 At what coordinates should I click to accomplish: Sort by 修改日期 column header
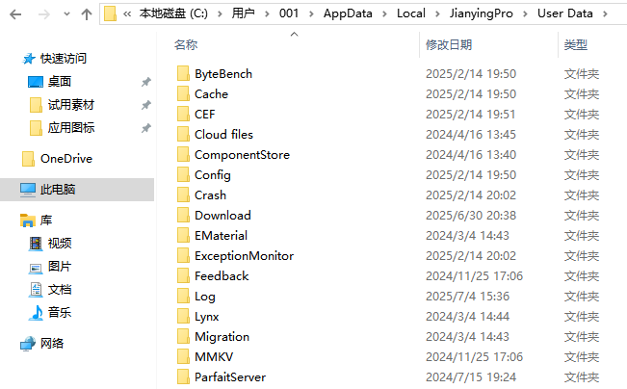[449, 45]
